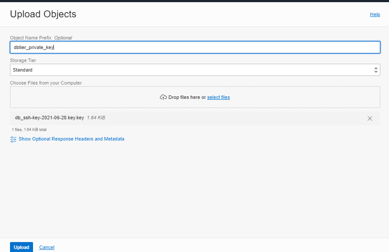Show Optional Response Headers and Metadata
The image size is (389, 252).
(71, 139)
